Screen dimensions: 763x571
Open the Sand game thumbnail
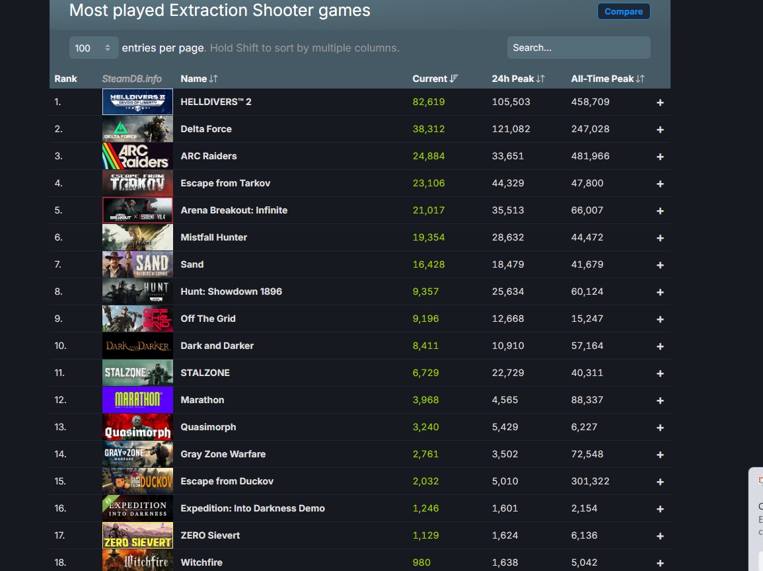[137, 264]
